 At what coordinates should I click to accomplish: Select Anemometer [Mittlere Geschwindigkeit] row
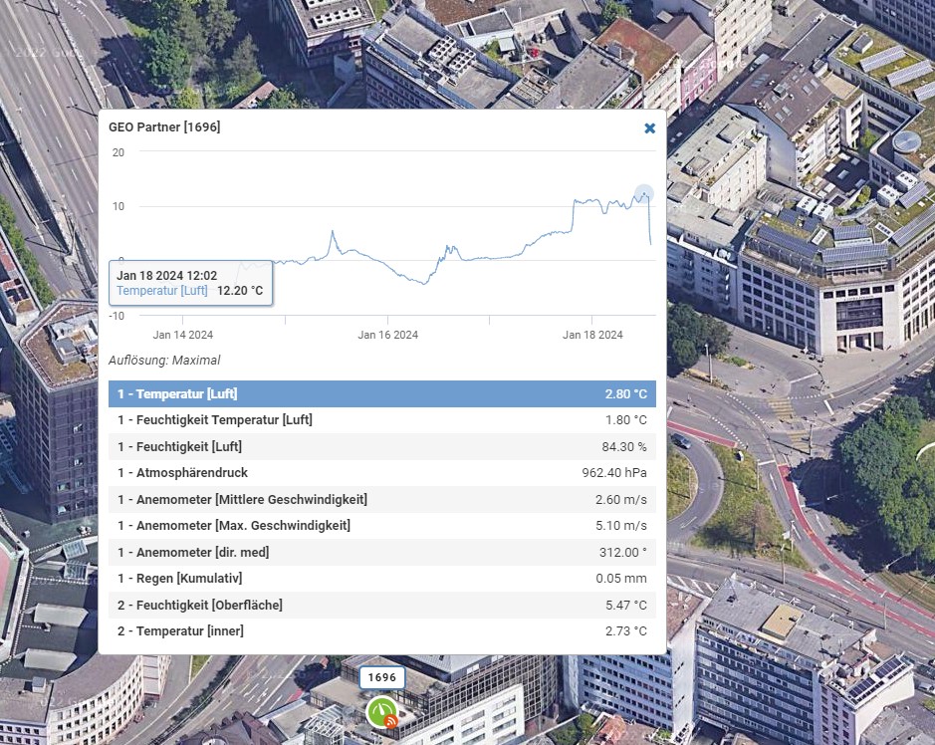381,499
